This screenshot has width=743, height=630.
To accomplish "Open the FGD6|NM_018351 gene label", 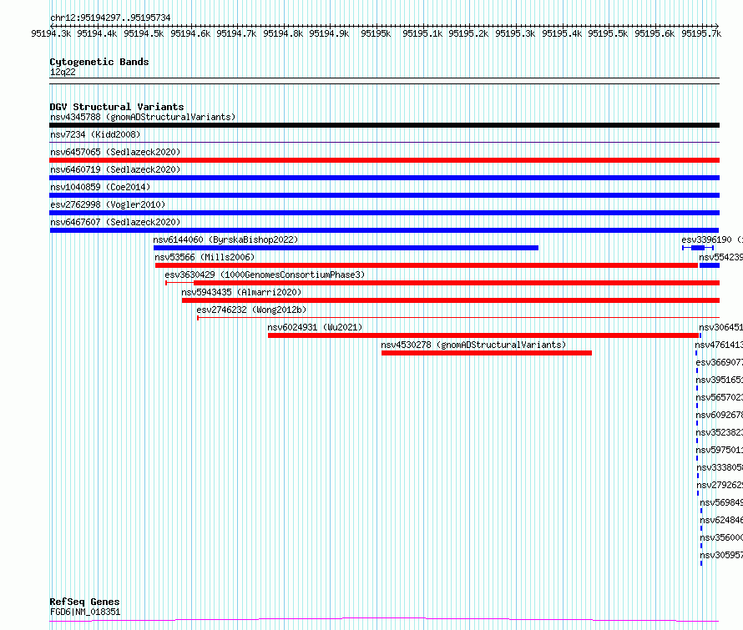I will coord(85,612).
